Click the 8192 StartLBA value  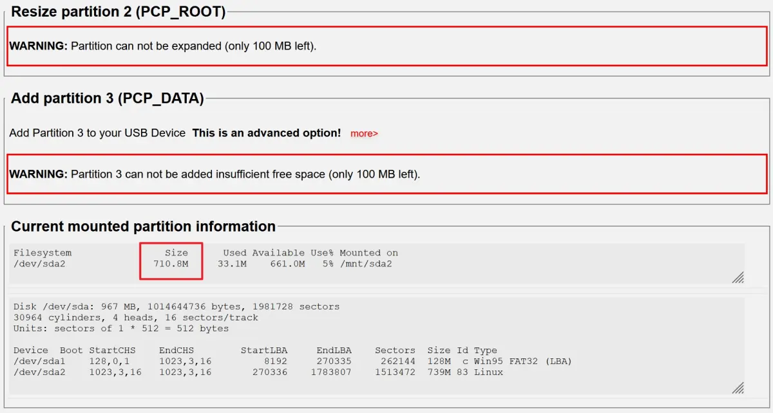[x=276, y=362]
